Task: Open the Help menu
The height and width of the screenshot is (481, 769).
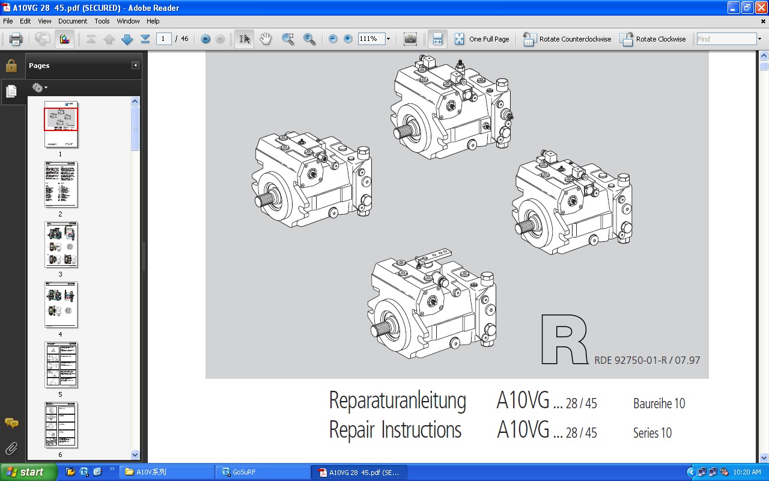Action: (x=153, y=21)
